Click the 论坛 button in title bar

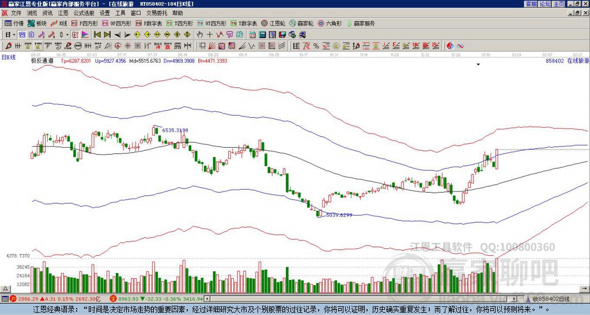coord(545,4)
